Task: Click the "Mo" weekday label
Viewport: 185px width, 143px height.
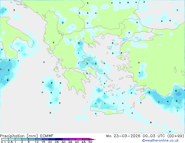Action: pyautogui.click(x=109, y=136)
